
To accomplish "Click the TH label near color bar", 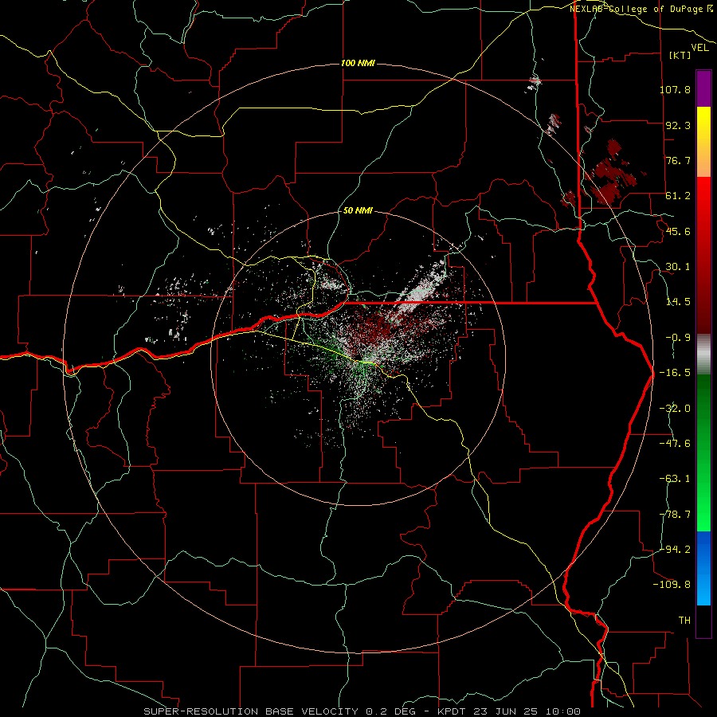I will coord(684,621).
